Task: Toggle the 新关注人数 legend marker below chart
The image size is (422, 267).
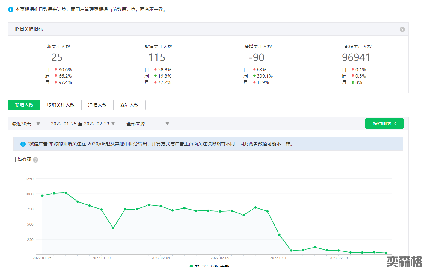Action: [192, 266]
